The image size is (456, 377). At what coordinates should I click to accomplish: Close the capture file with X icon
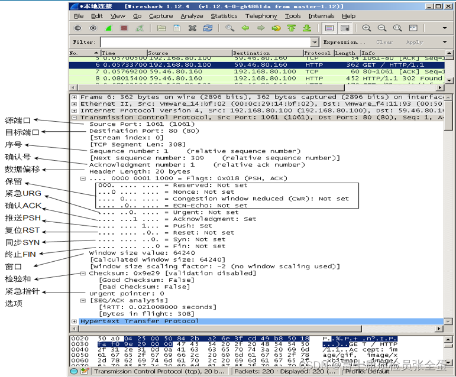192,28
